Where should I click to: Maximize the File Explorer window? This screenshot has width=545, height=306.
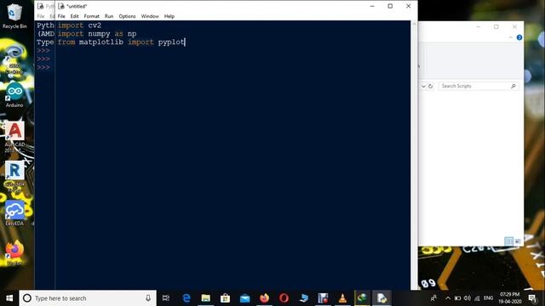coord(496,26)
